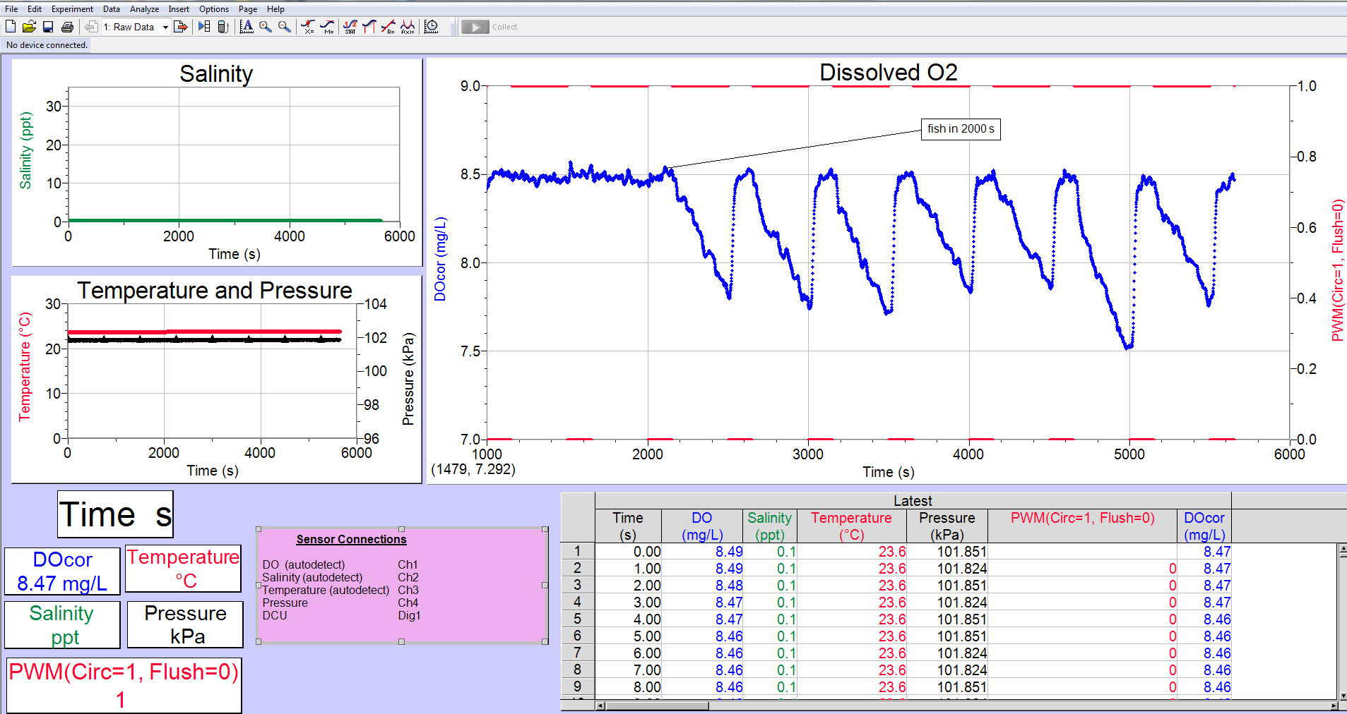1347x714 pixels.
Task: Click the Collect play button
Action: [475, 27]
